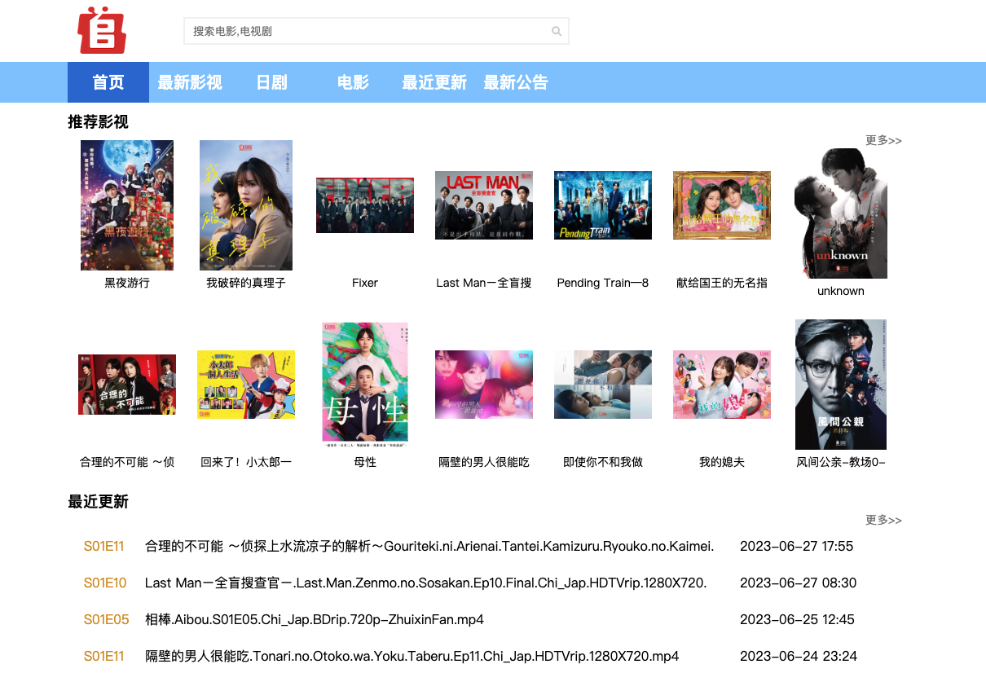Click the 黑夜游行 title link
This screenshot has width=986, height=673.
coord(127,283)
